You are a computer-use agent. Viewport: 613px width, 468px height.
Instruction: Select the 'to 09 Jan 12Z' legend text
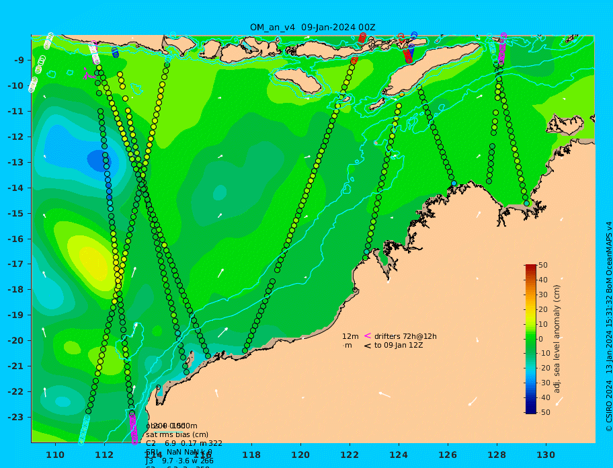tap(399, 345)
